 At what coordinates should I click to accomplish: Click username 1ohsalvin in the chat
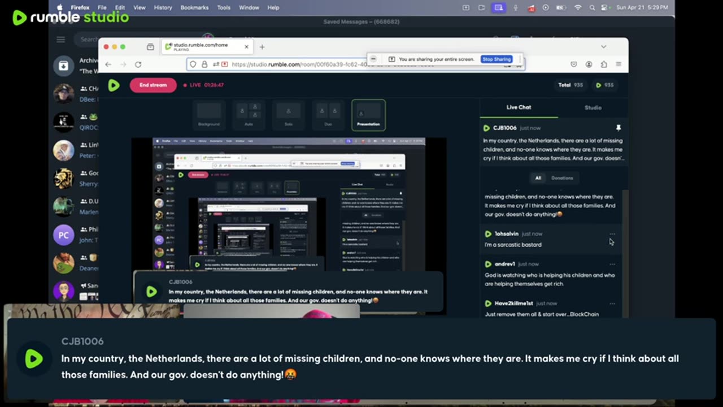[x=507, y=234]
